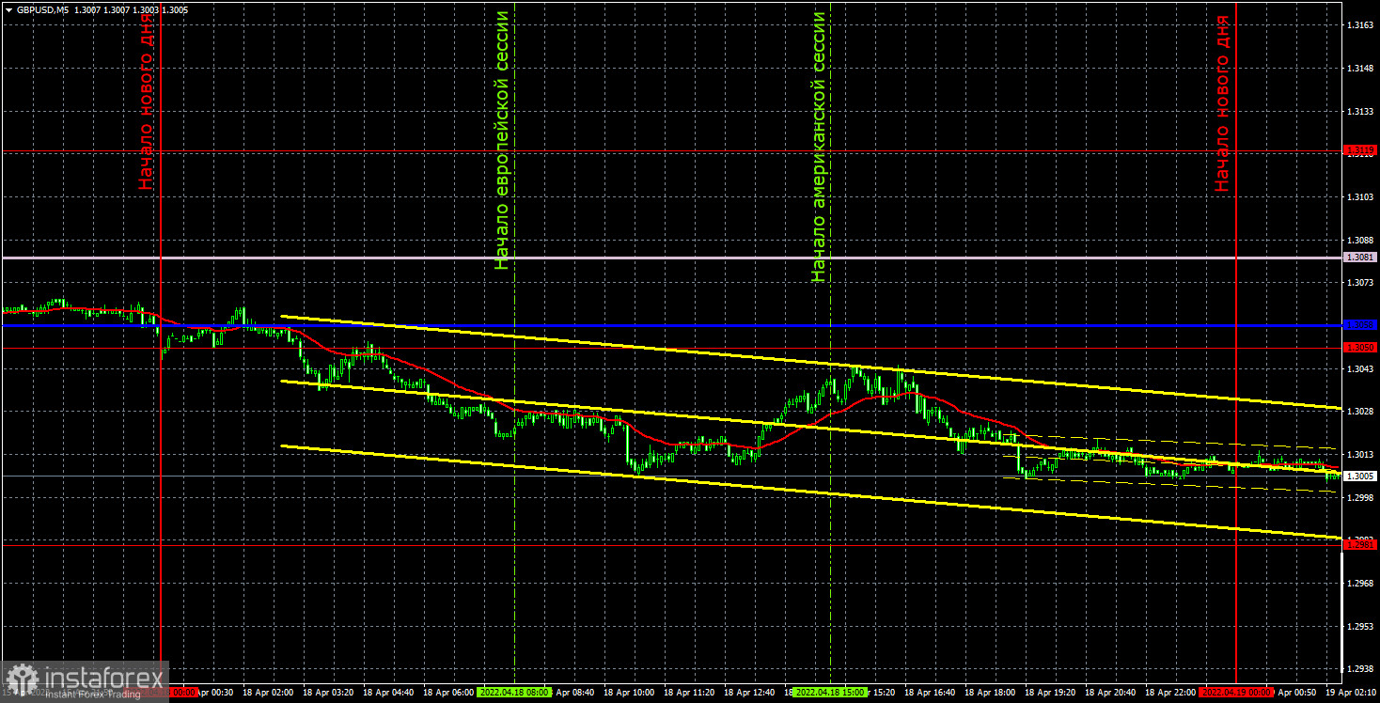Click time axis label 19 Apr 02:10
The width and height of the screenshot is (1380, 703).
click(1353, 692)
